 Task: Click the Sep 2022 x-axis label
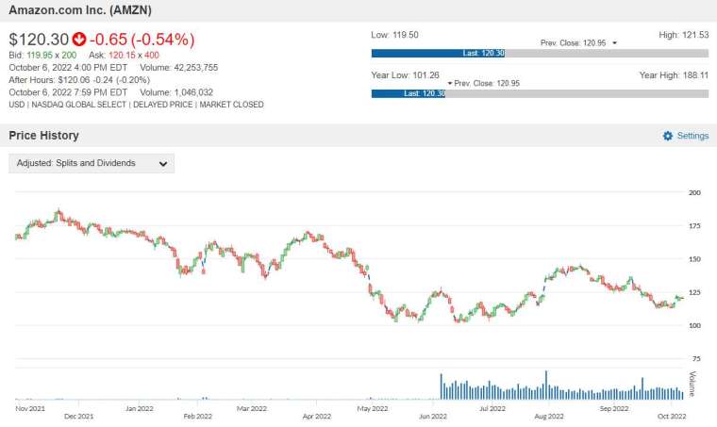[x=614, y=408]
